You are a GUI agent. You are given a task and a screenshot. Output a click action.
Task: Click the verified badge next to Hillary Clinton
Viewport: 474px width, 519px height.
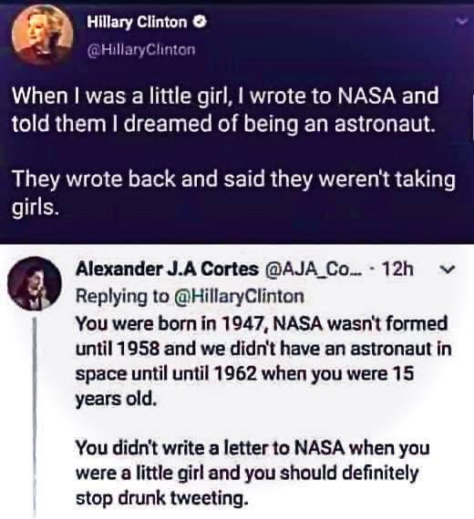pyautogui.click(x=201, y=22)
